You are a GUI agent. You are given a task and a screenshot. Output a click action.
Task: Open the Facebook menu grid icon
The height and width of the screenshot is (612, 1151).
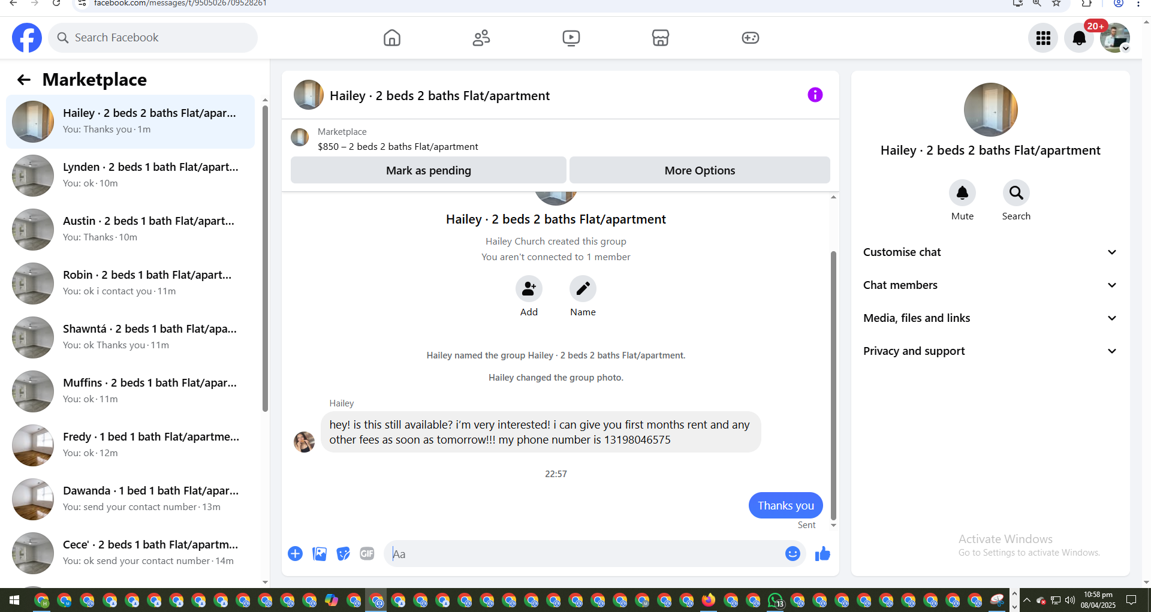pos(1043,38)
